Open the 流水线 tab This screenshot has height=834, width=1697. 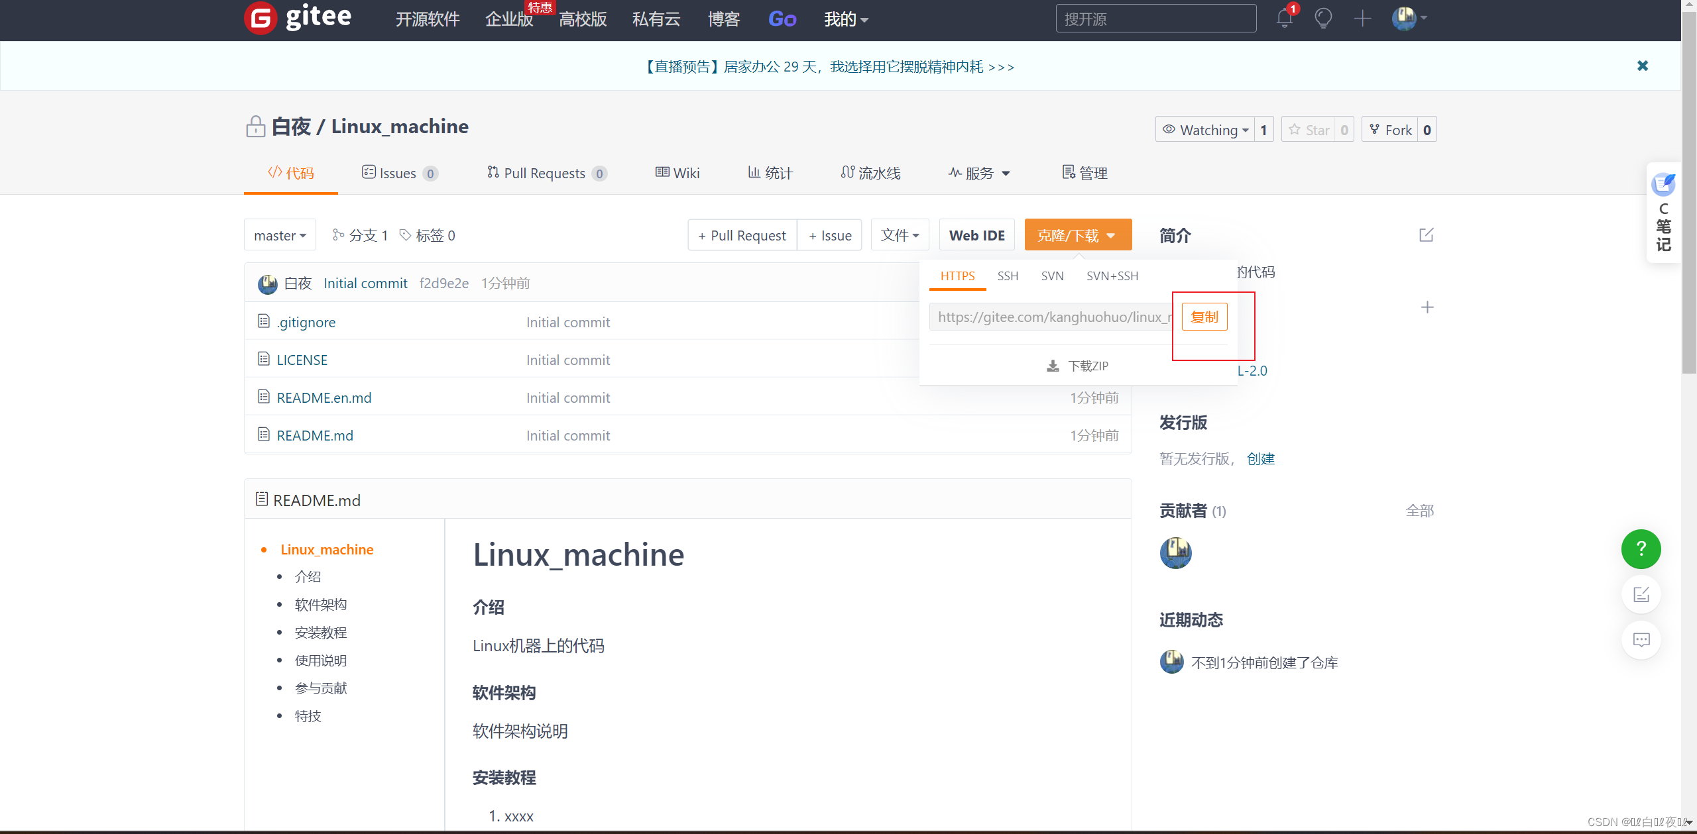pyautogui.click(x=870, y=173)
